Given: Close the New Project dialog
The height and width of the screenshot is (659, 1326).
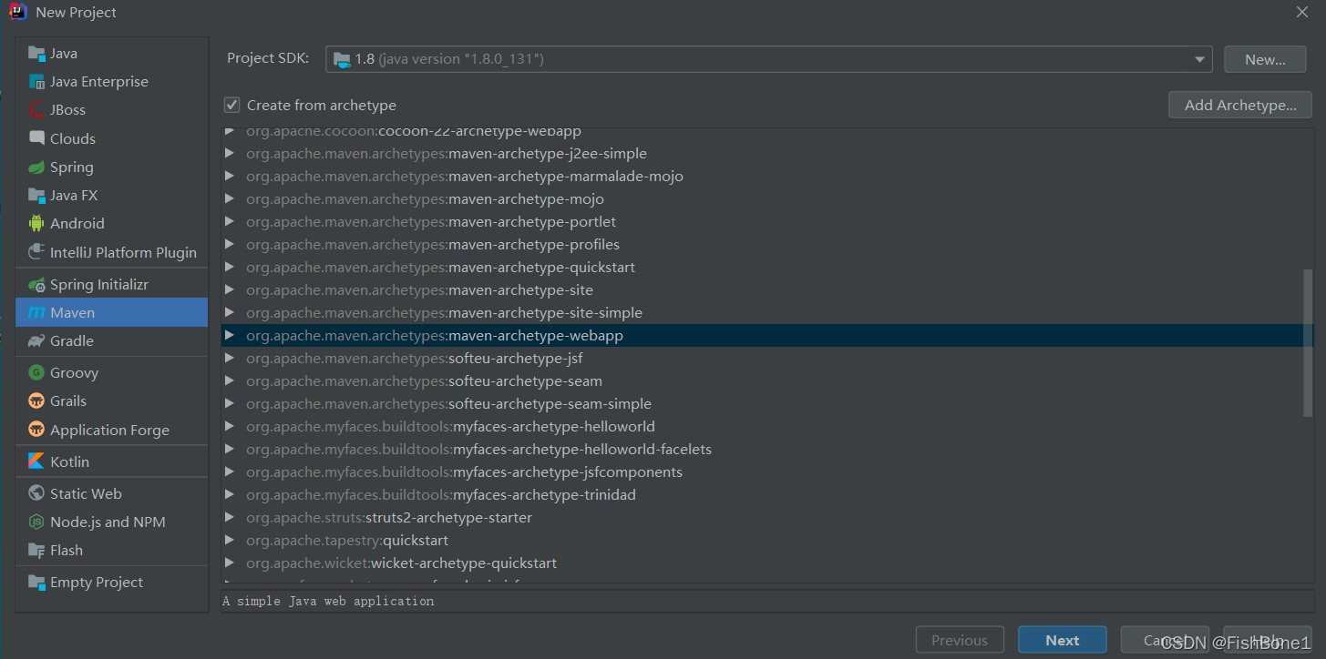Looking at the screenshot, I should 1302,12.
